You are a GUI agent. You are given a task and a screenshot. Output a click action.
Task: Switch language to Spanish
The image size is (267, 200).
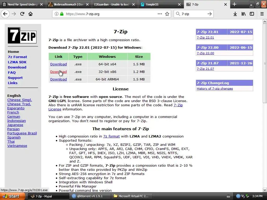pos(14,137)
